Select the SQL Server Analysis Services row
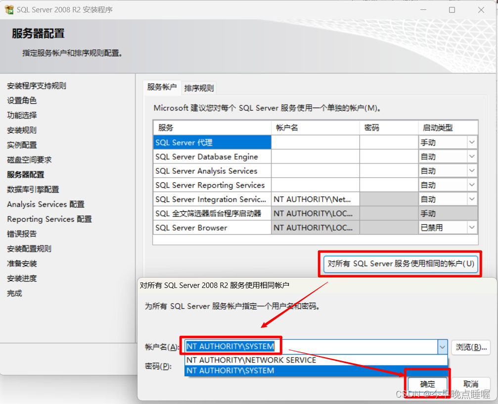Viewport: 498px width, 404px height. 212,171
